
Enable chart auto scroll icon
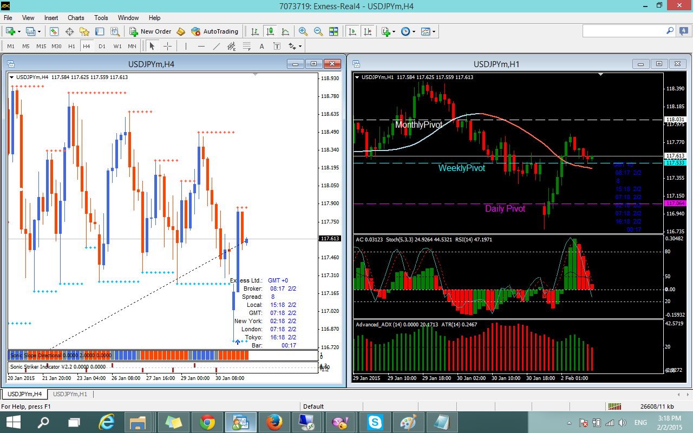pyautogui.click(x=352, y=31)
